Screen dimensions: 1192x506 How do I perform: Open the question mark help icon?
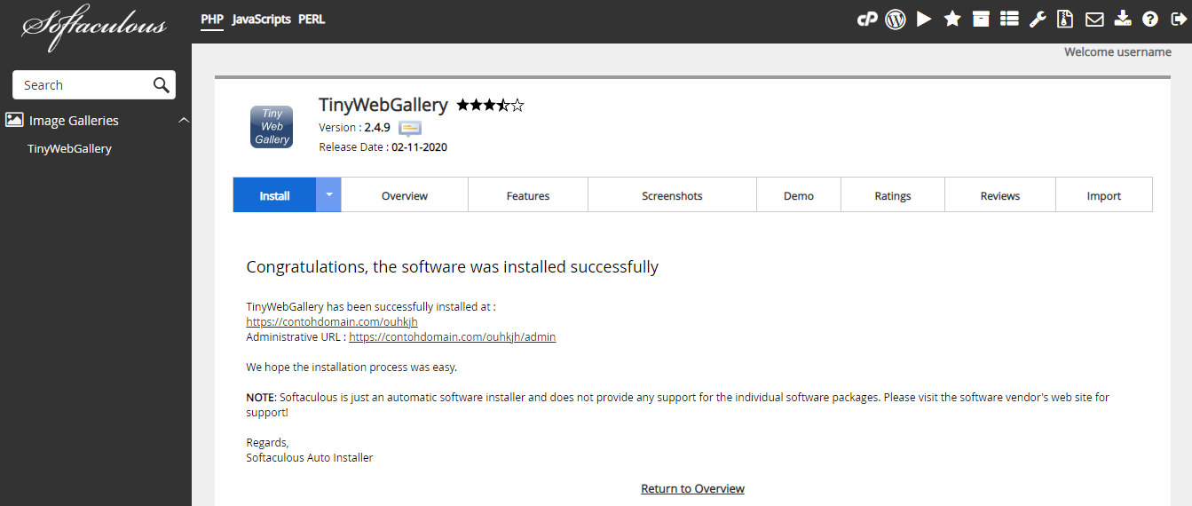1150,19
